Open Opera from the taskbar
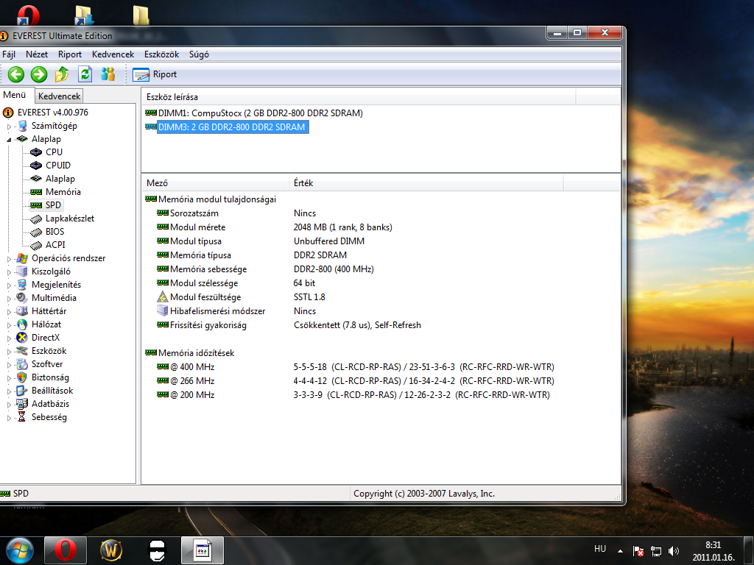Image resolution: width=754 pixels, height=565 pixels. click(66, 550)
